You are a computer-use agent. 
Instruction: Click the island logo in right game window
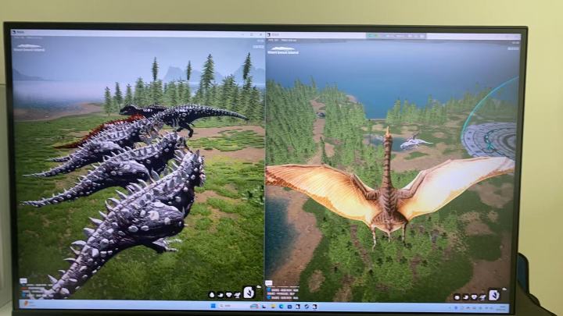tap(283, 50)
